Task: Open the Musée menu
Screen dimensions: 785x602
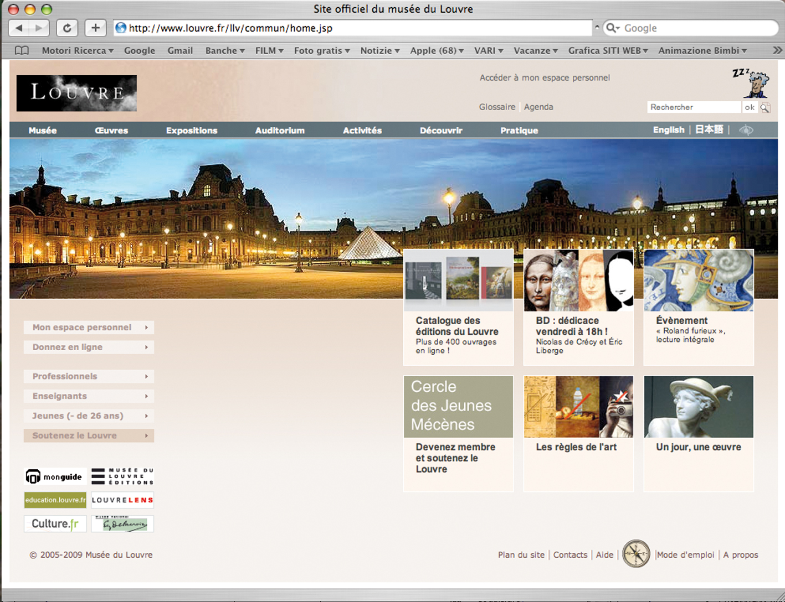Action: pyautogui.click(x=43, y=131)
